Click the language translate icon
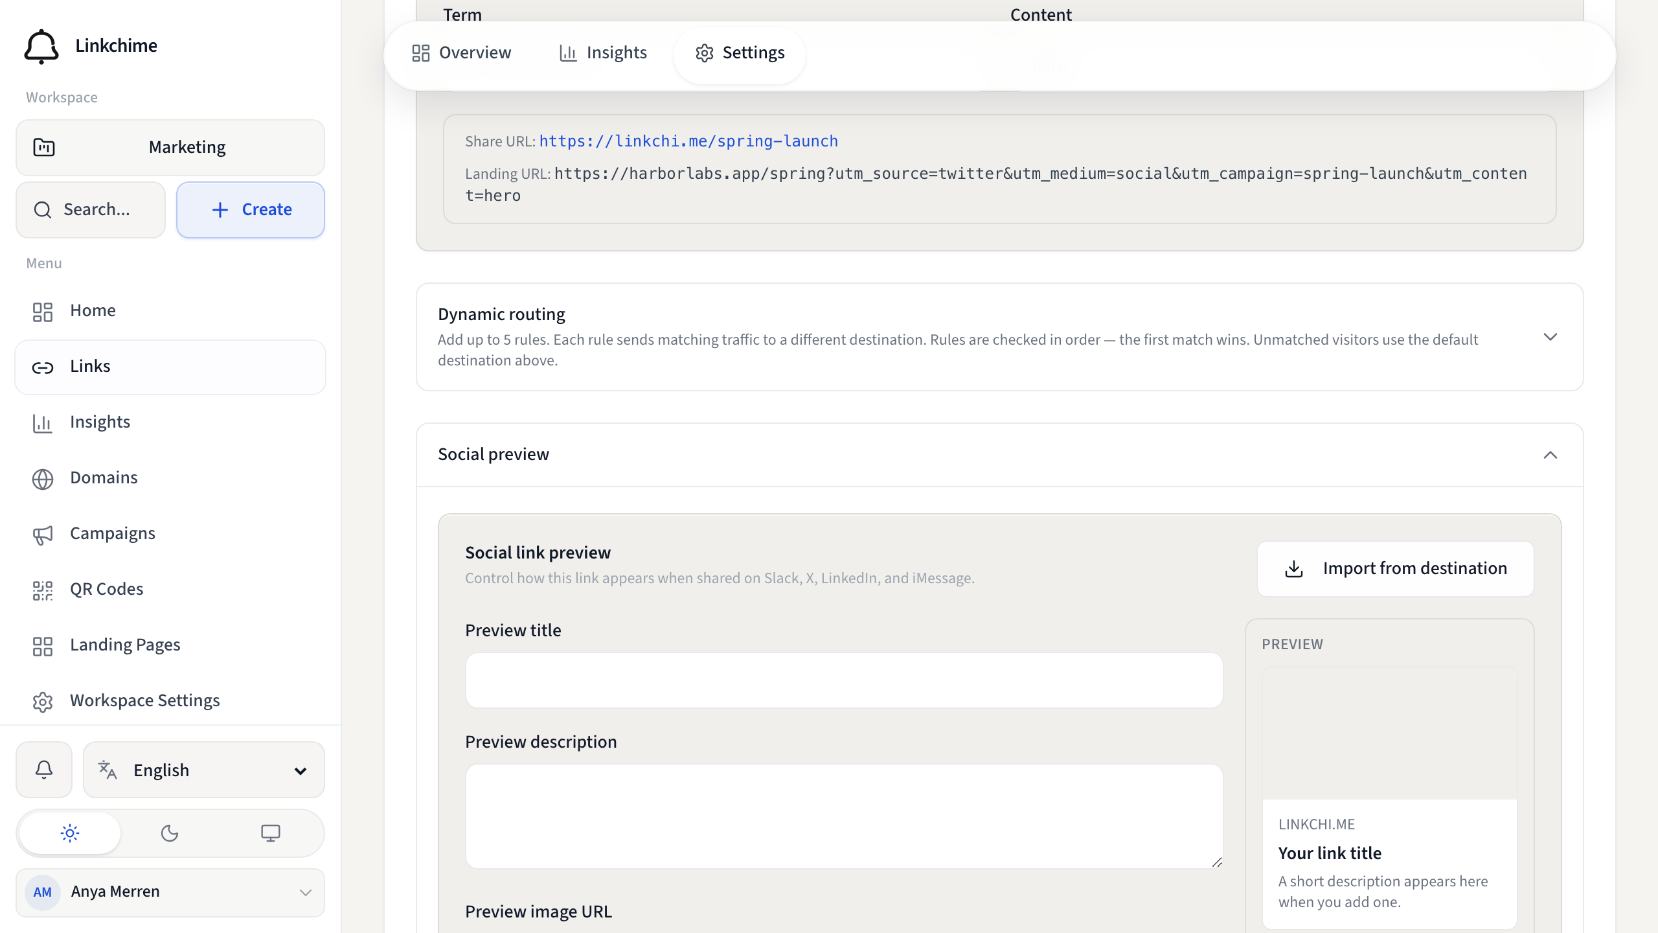 coord(108,770)
